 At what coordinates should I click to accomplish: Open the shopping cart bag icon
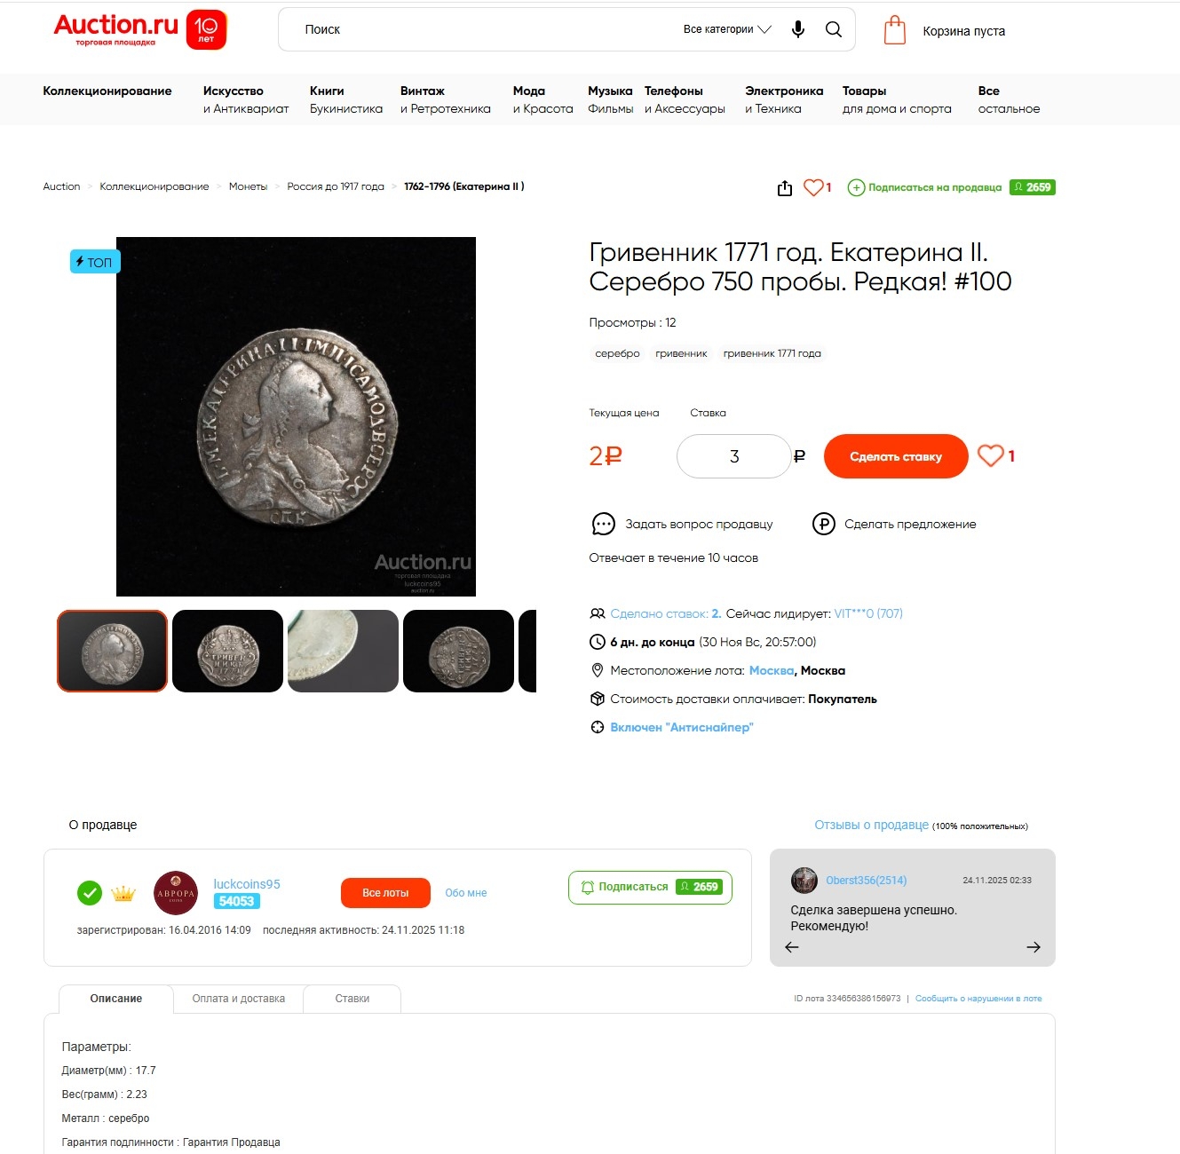(x=895, y=30)
